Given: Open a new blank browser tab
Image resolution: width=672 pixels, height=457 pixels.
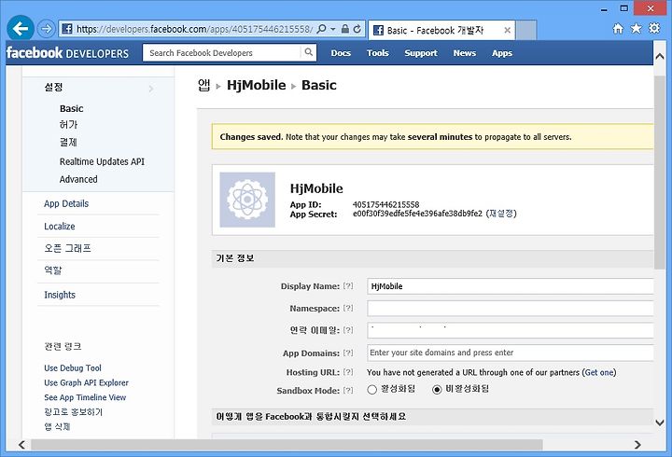Looking at the screenshot, I should point(525,30).
